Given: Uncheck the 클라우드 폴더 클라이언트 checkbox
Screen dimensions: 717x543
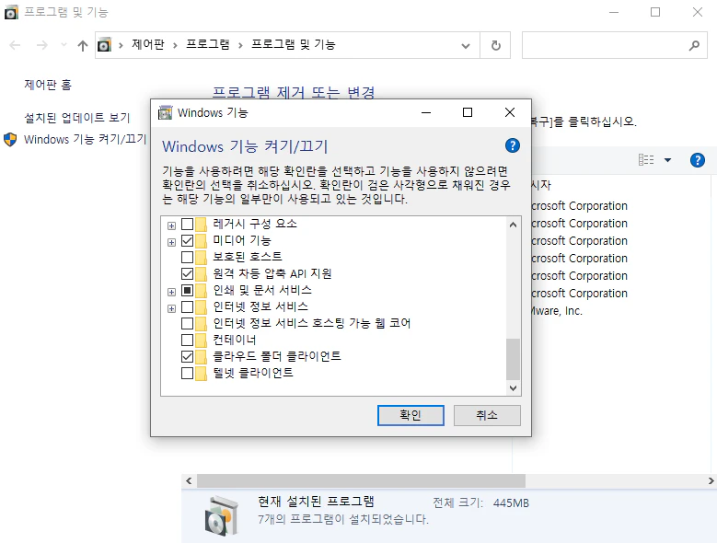Looking at the screenshot, I should (187, 356).
